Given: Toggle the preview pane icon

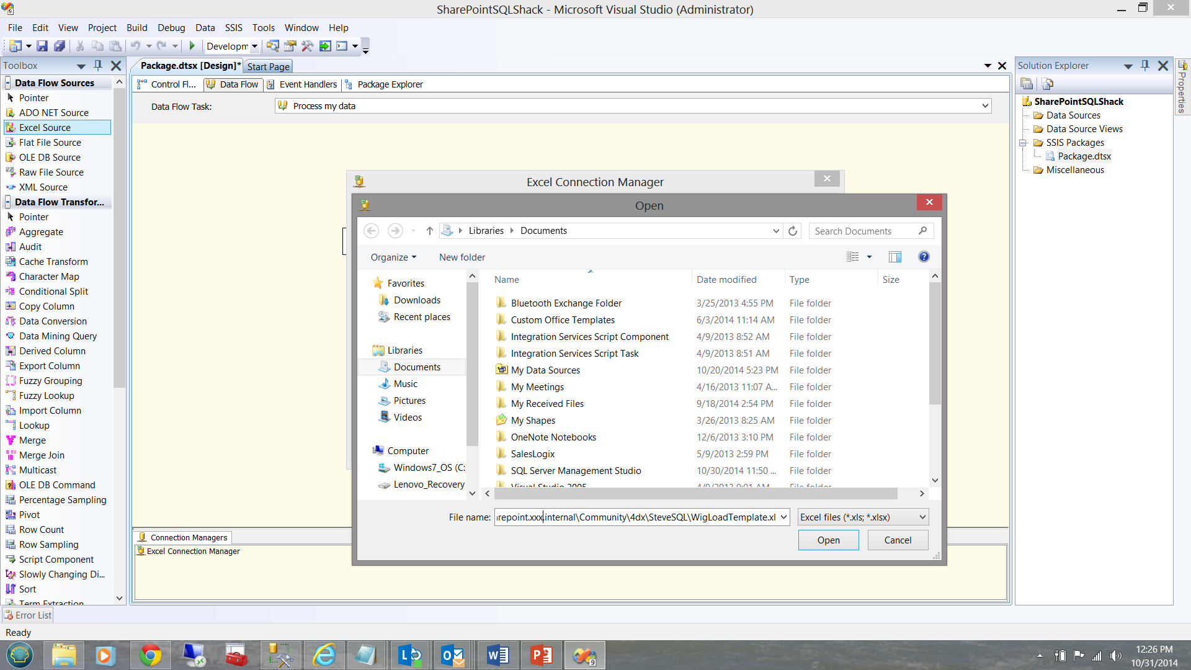Looking at the screenshot, I should (x=894, y=257).
